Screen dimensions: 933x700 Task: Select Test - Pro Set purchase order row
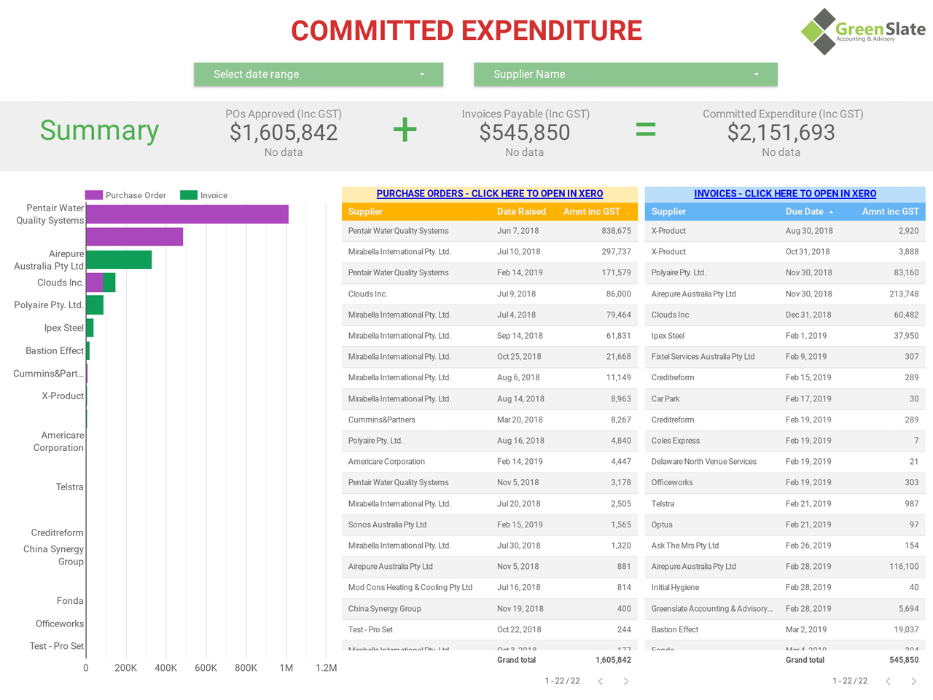[490, 629]
